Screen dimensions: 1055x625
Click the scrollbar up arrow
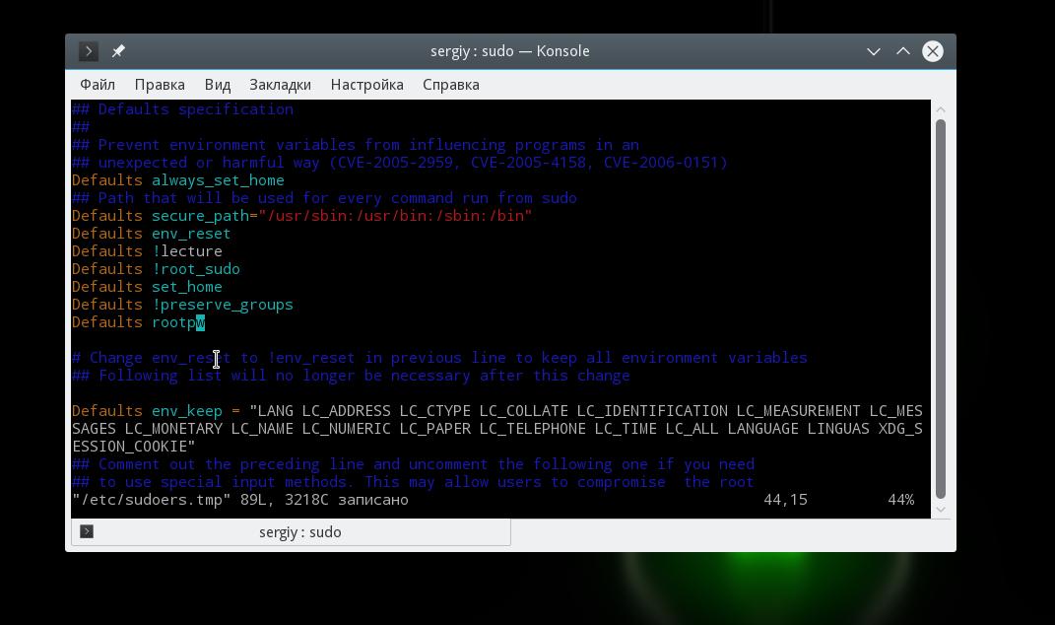point(941,109)
